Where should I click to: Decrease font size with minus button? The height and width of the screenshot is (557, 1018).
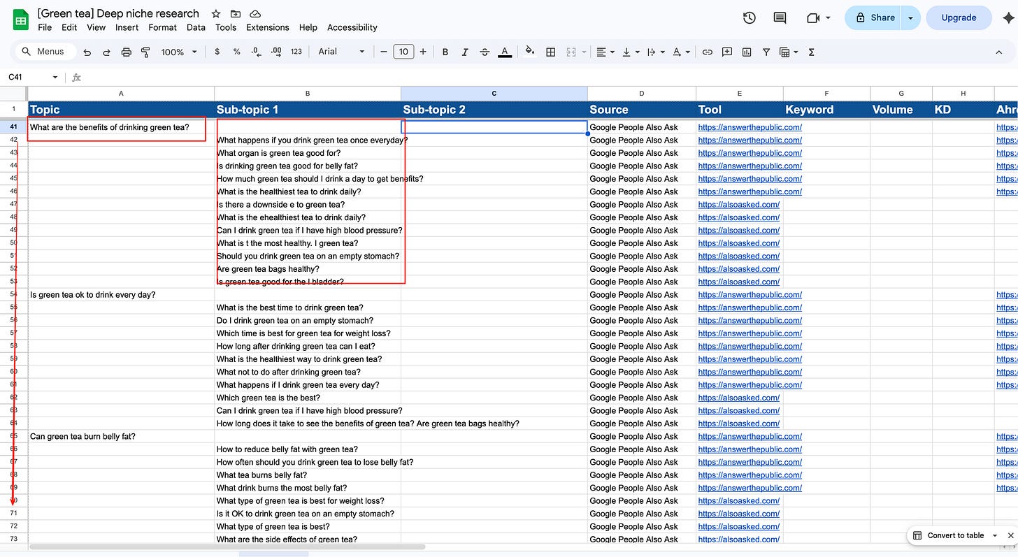[x=383, y=52]
